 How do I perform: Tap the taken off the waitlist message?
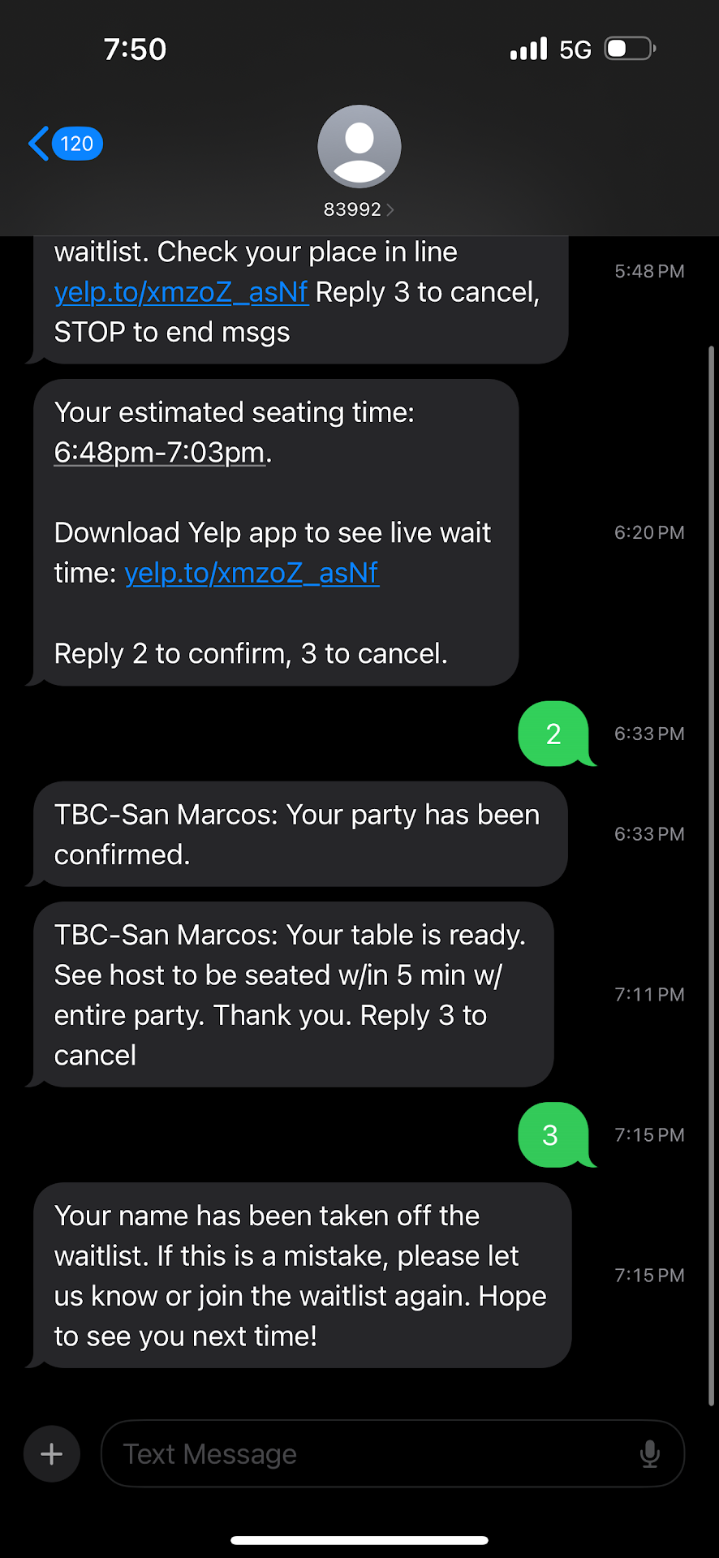[300, 1276]
